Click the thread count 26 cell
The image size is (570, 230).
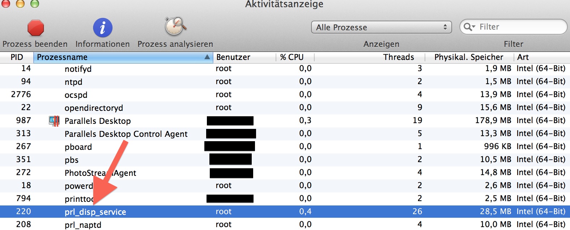417,211
